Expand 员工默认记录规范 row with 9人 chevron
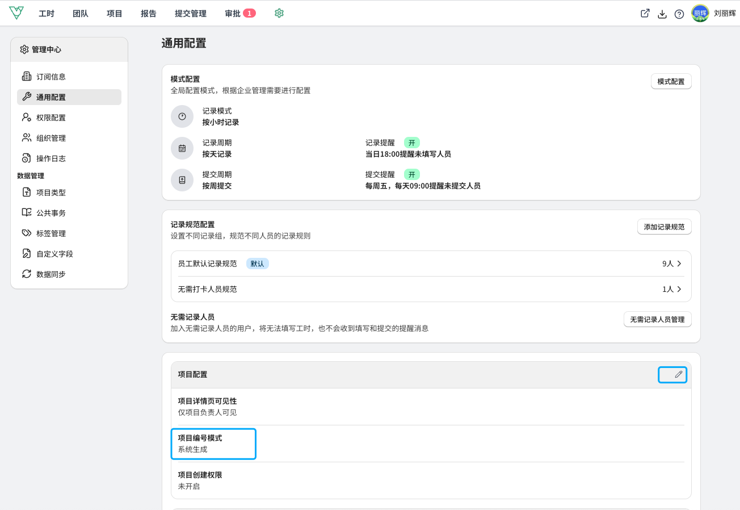 [x=431, y=264]
